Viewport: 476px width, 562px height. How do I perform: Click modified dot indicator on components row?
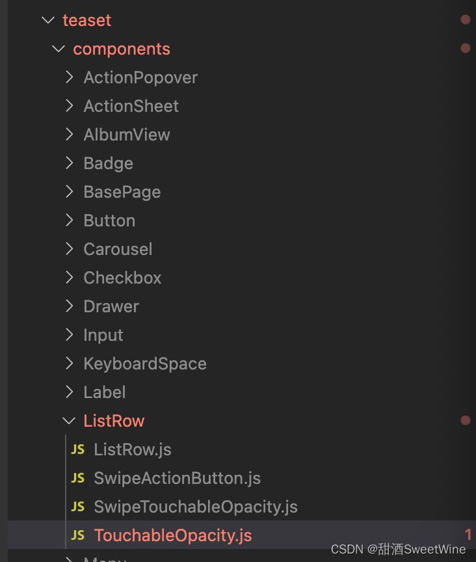coord(465,49)
